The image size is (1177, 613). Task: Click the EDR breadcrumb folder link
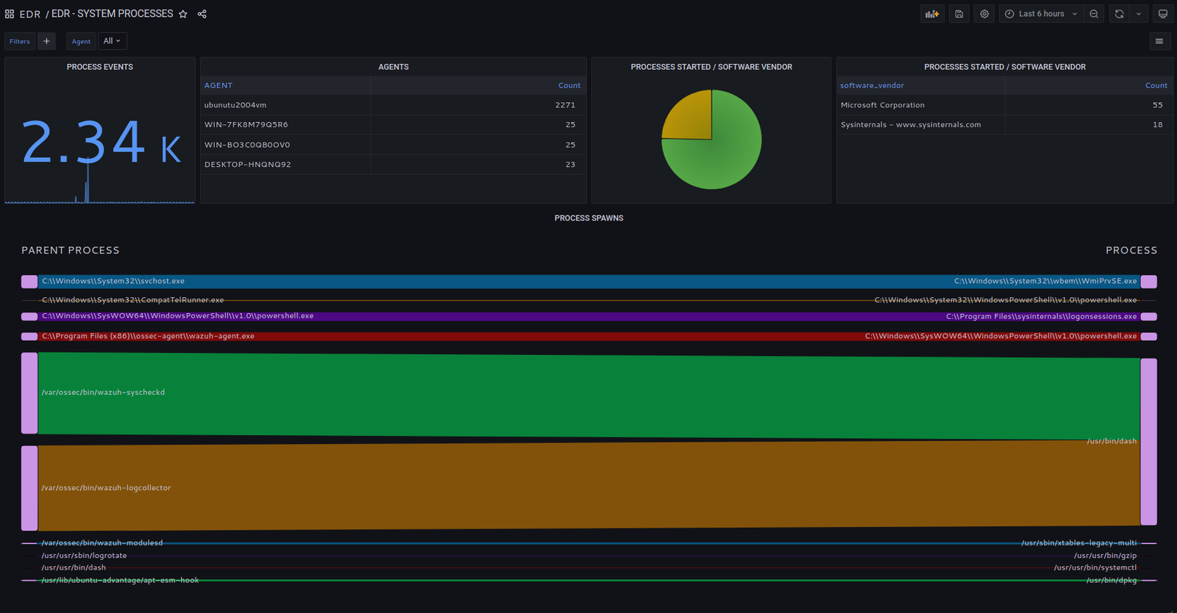pos(30,14)
